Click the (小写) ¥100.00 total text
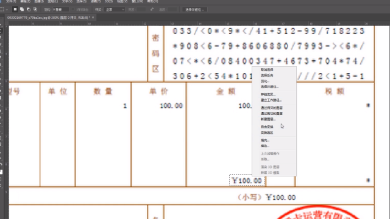The image size is (390, 219). point(266,197)
